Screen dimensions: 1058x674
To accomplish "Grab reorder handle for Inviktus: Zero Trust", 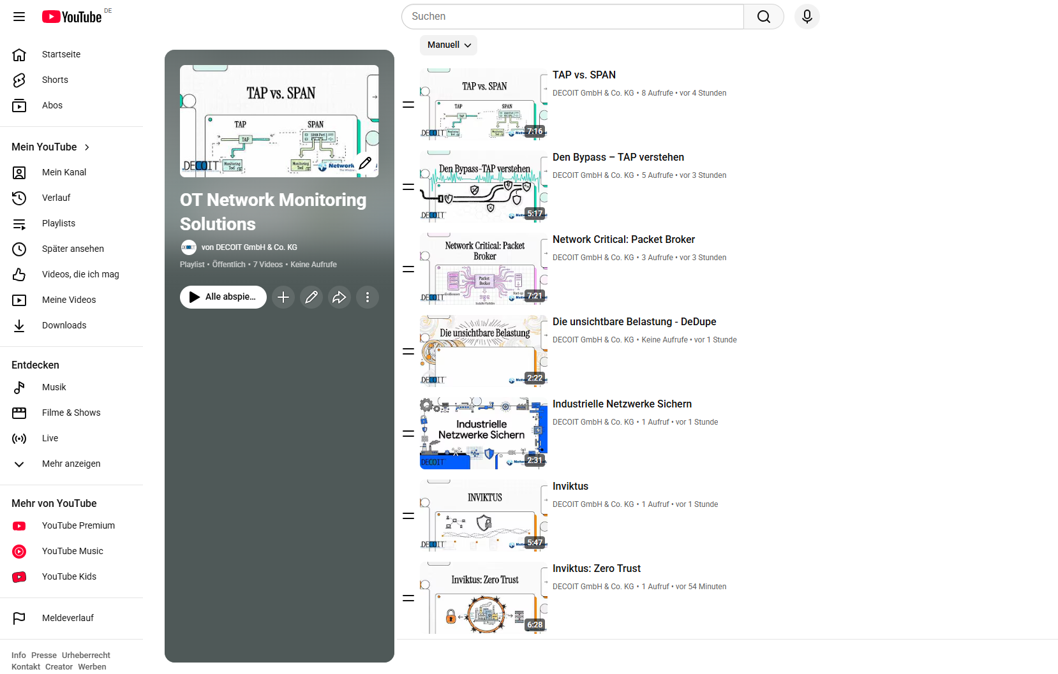I will (408, 598).
